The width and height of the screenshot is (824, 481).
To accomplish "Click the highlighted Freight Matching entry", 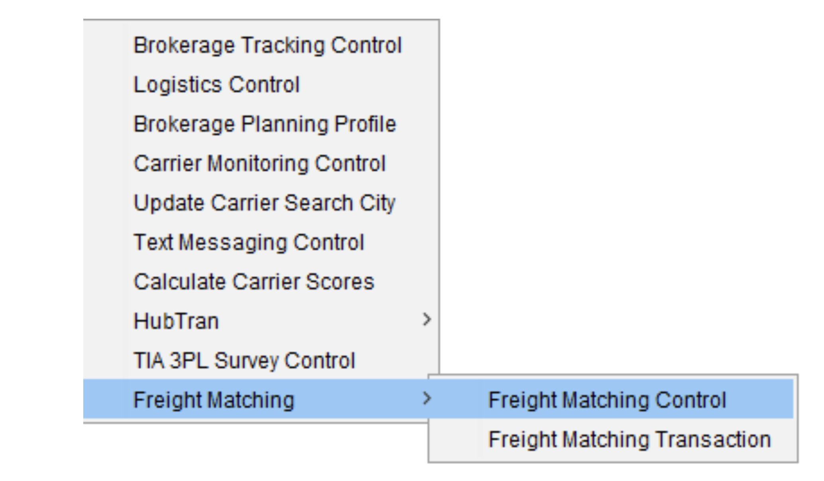I will 214,400.
